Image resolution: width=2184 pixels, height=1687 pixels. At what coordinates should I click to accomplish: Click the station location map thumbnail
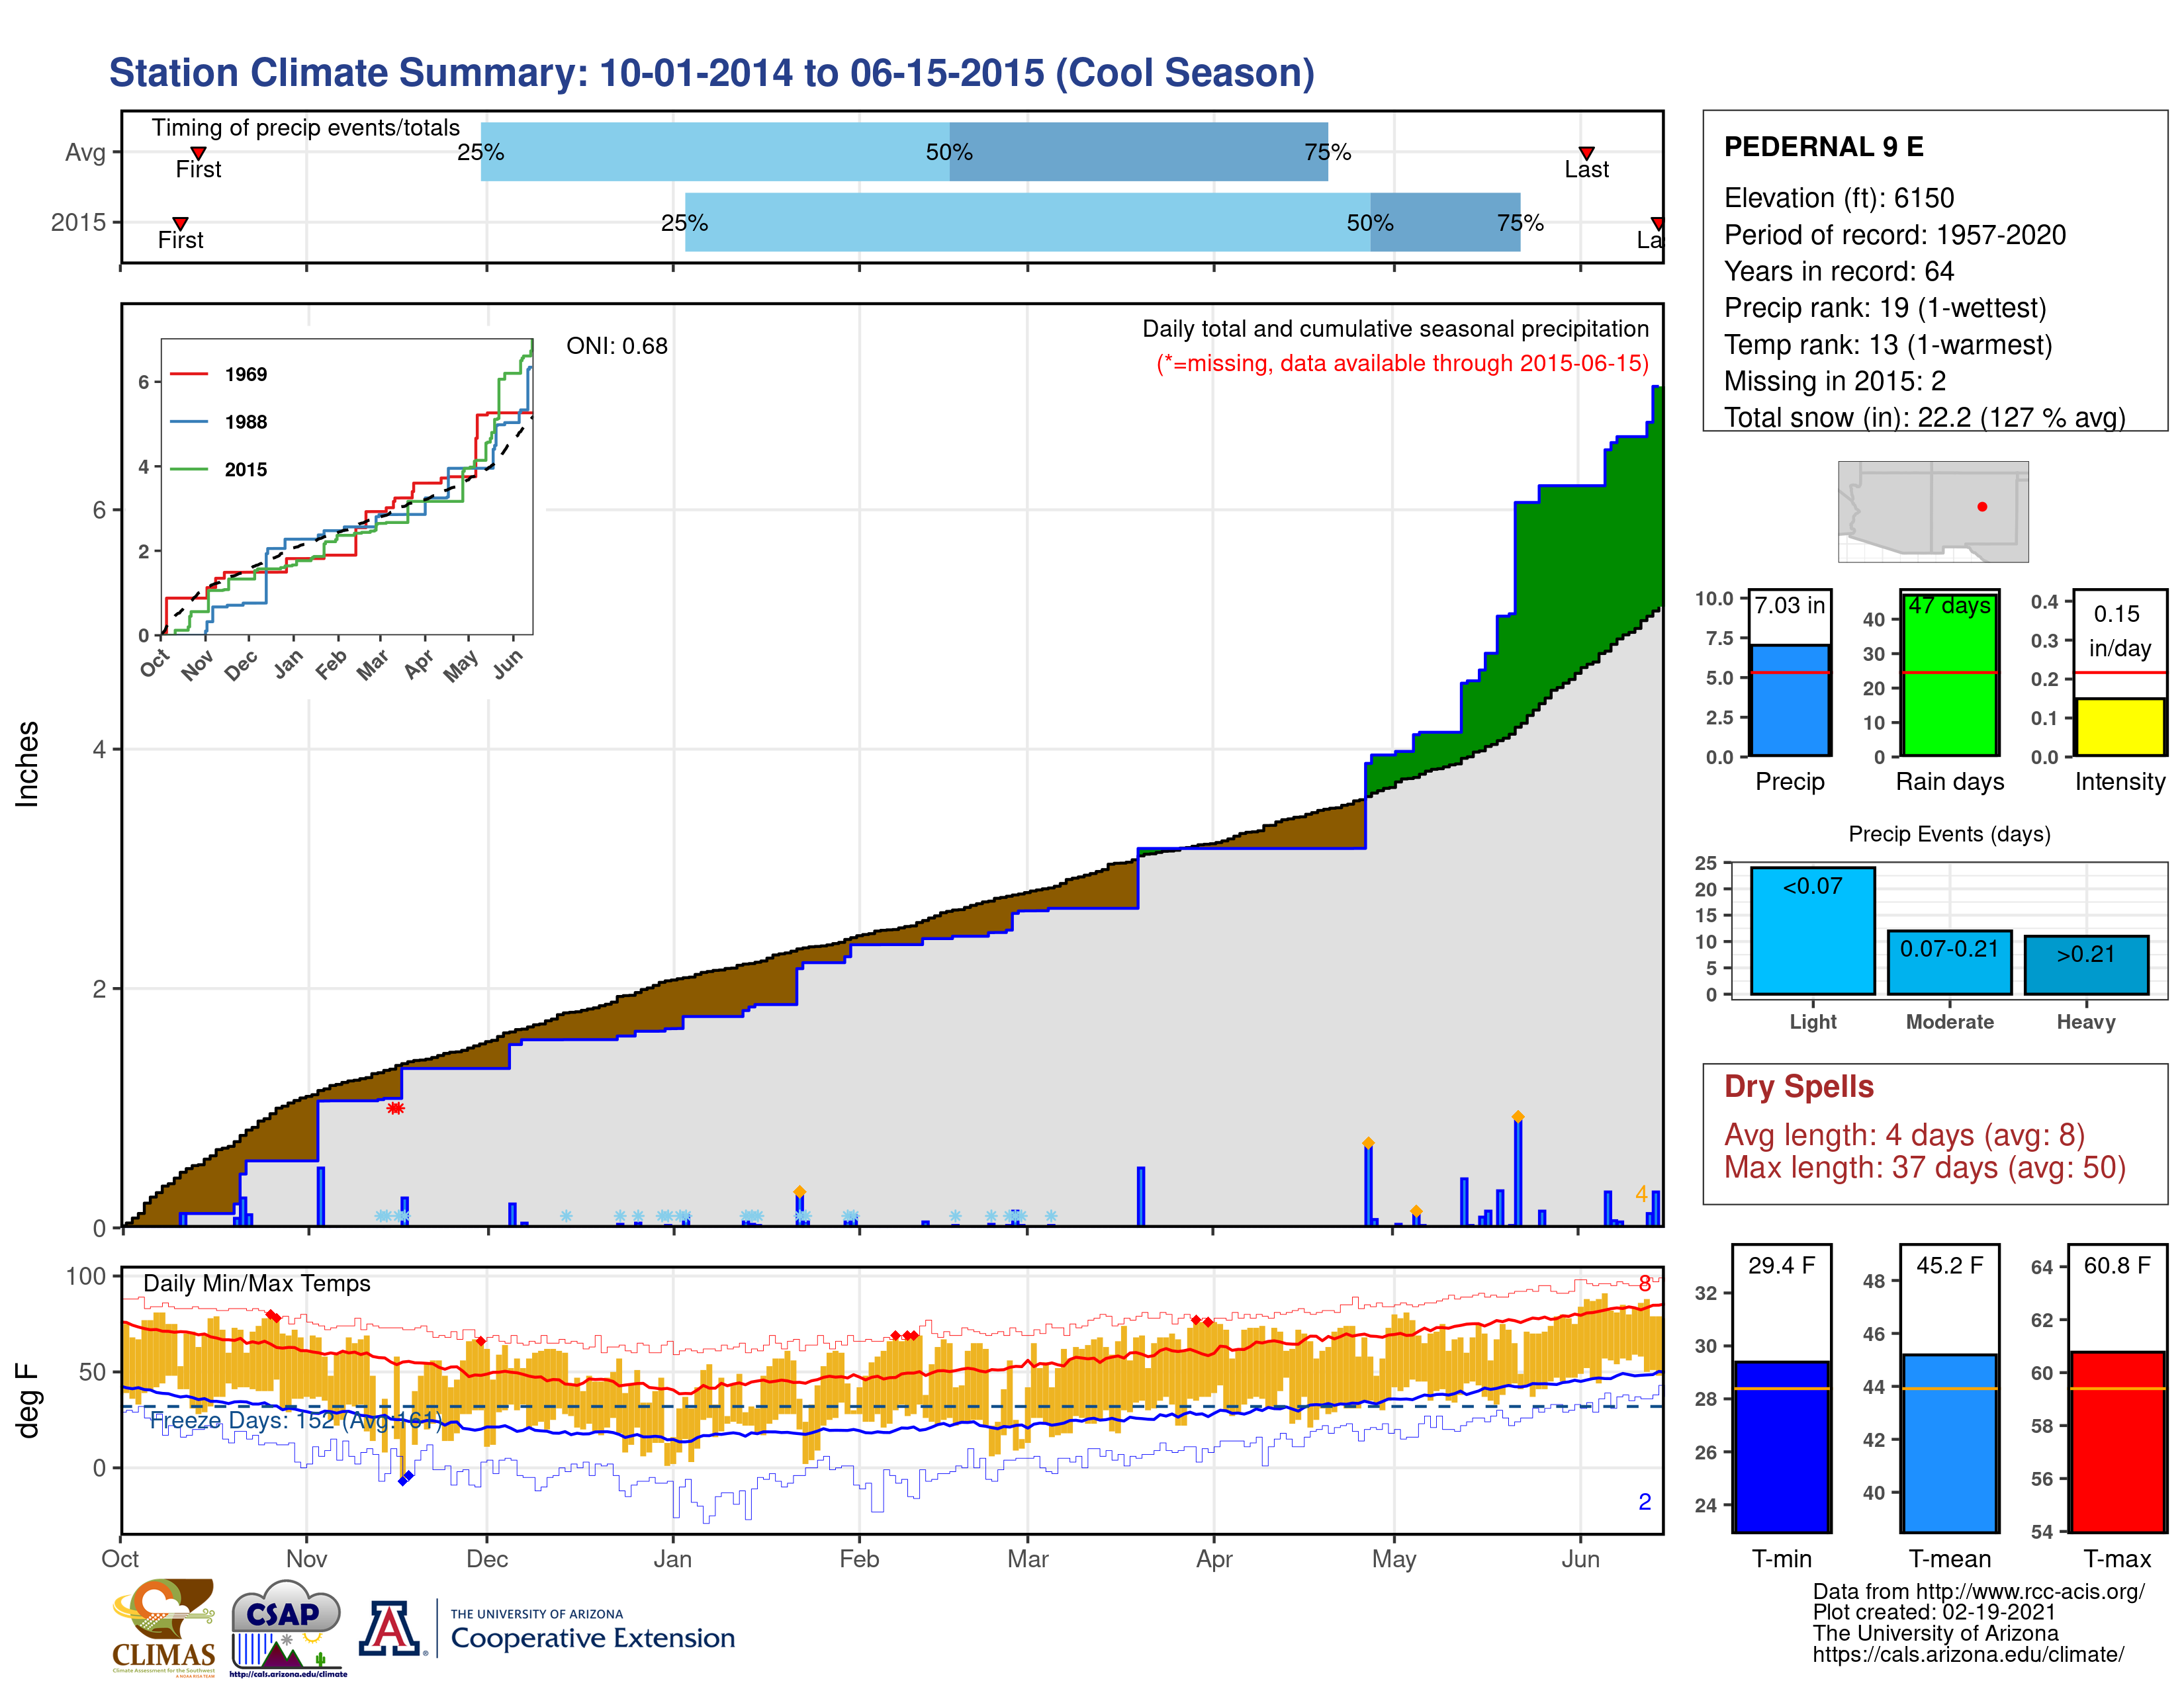click(x=1933, y=511)
